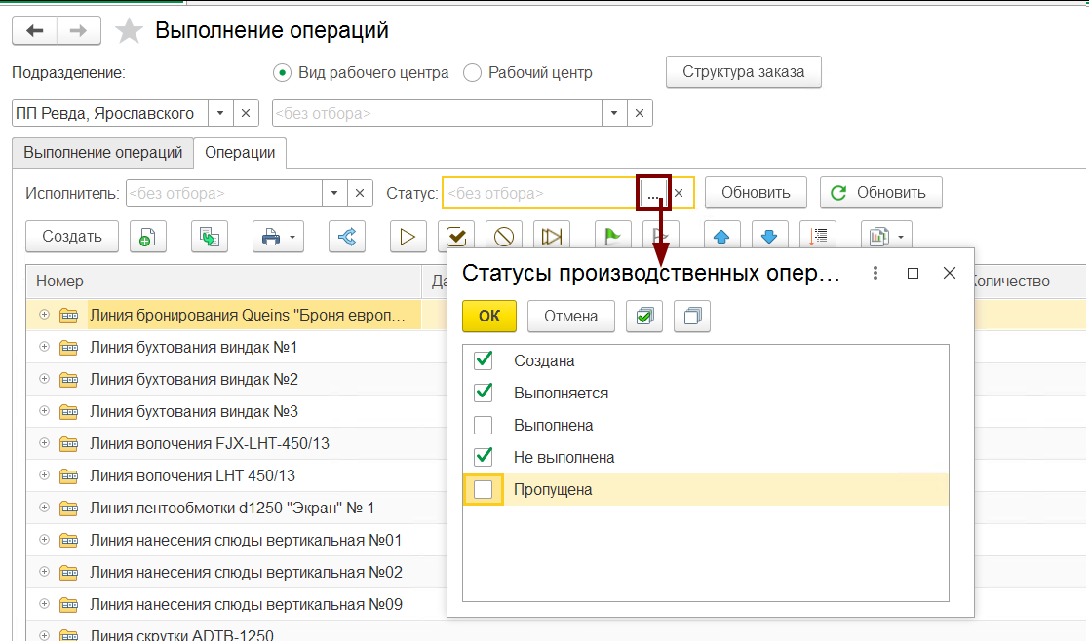Screen dimensions: 1089x641
Task: Clear the work center type field with X
Action: click(640, 113)
